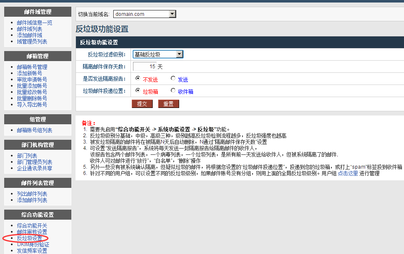Choose 垃圾箱 as spam delivery location

(x=138, y=91)
